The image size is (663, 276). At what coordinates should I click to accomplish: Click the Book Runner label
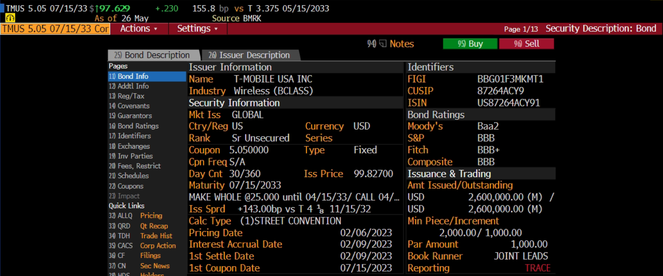point(435,256)
